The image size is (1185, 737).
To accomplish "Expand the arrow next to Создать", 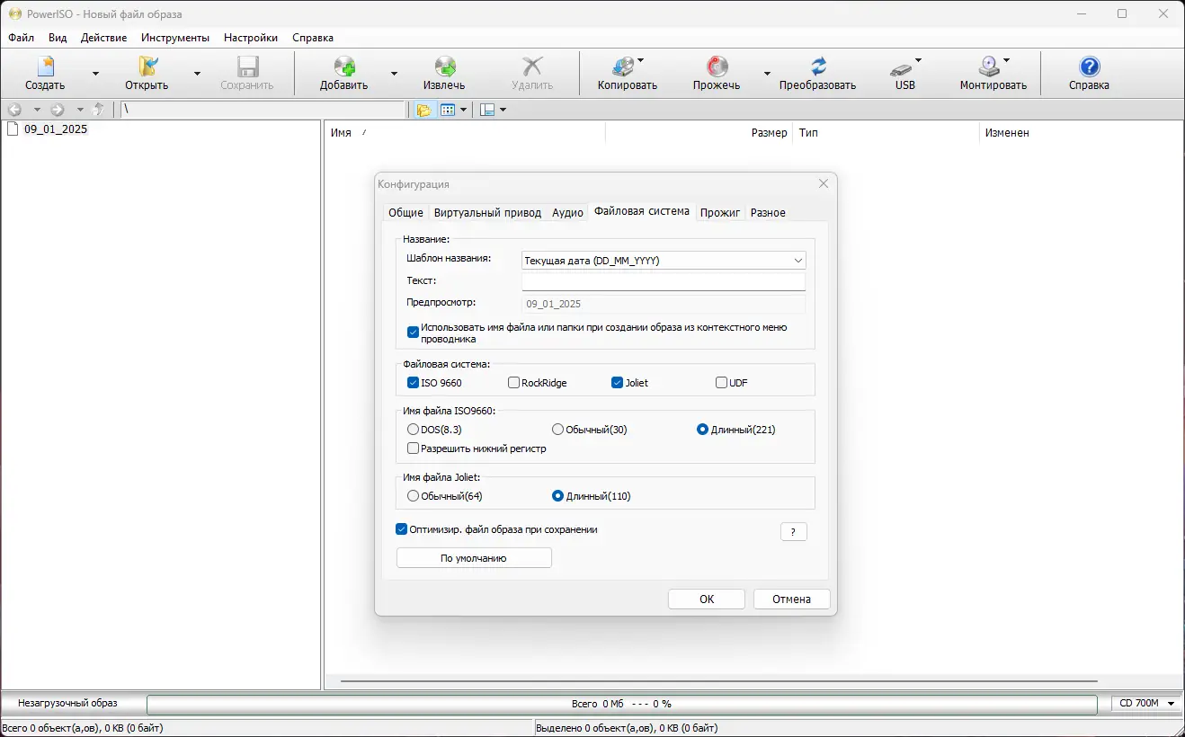I will [x=95, y=74].
